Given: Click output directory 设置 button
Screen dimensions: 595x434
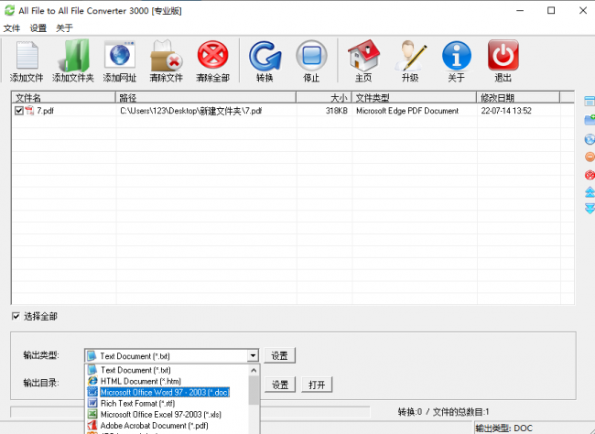Looking at the screenshot, I should tap(280, 385).
